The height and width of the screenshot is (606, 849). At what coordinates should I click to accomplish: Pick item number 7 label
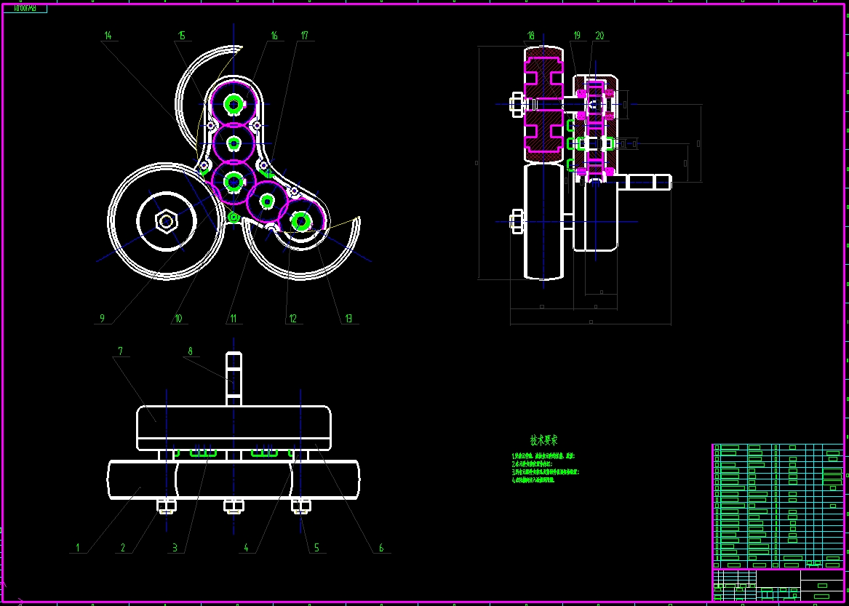(x=120, y=351)
